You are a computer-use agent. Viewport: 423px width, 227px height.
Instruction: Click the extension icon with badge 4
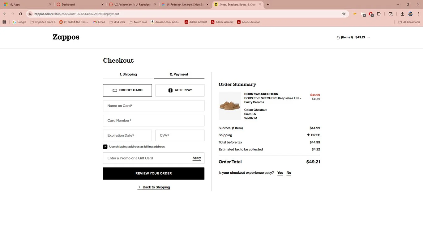point(364,14)
